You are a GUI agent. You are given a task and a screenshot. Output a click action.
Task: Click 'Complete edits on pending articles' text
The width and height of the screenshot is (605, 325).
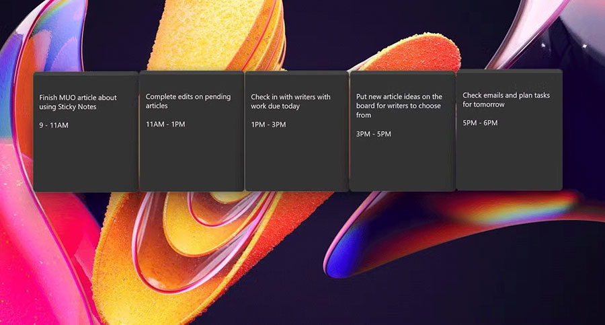tap(188, 101)
